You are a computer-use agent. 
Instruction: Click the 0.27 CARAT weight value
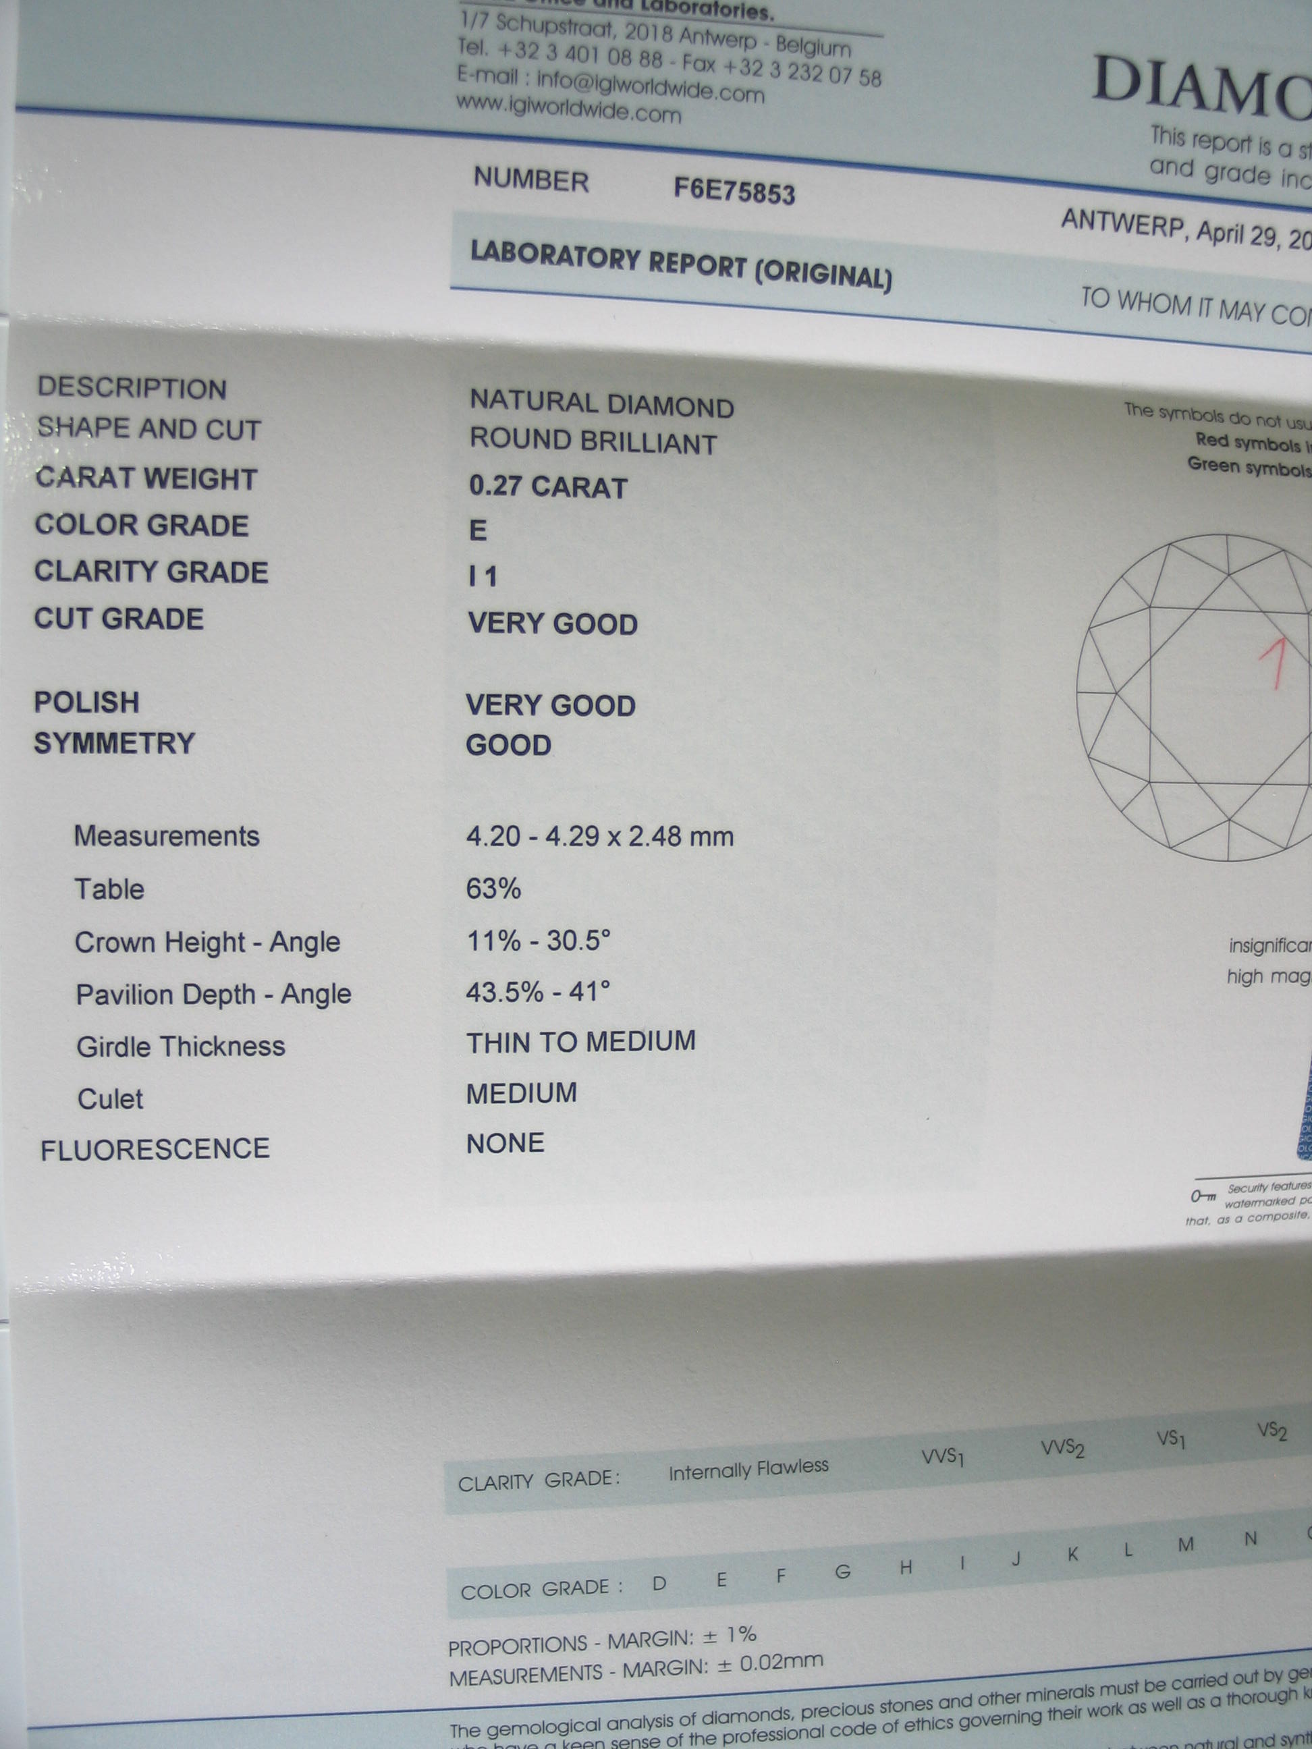pos(547,487)
